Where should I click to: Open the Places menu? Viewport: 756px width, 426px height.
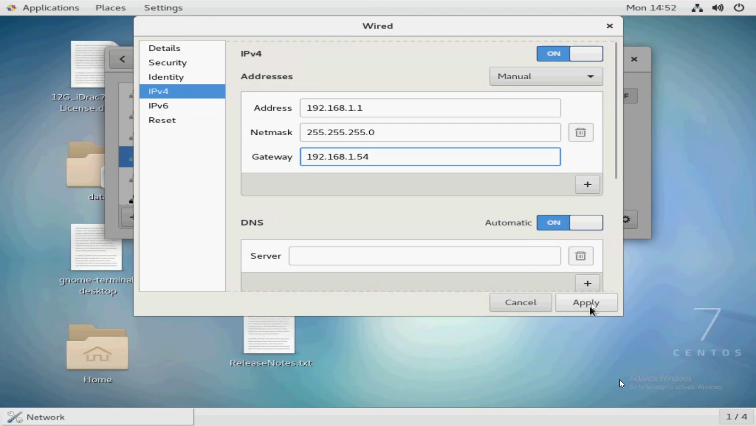[x=110, y=8]
